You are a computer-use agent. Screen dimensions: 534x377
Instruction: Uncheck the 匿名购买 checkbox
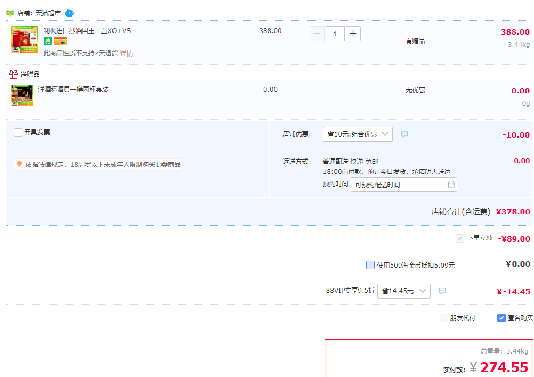[x=501, y=318]
